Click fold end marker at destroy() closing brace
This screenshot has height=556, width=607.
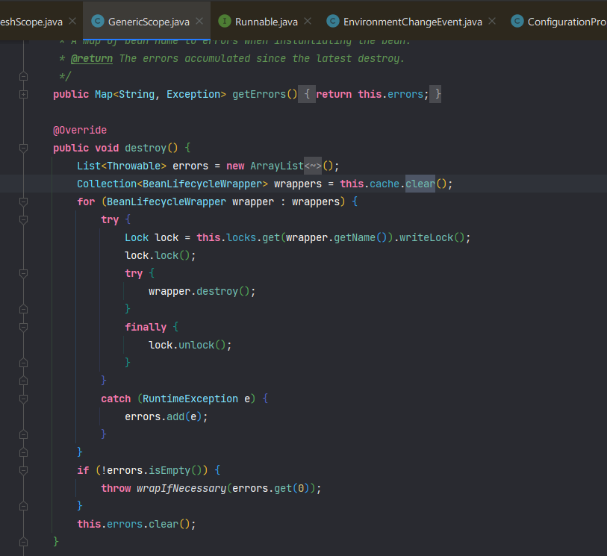click(x=24, y=542)
